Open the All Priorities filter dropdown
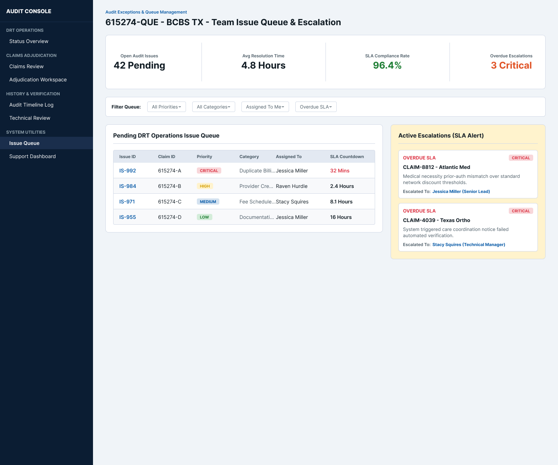This screenshot has height=465, width=558. click(x=167, y=107)
